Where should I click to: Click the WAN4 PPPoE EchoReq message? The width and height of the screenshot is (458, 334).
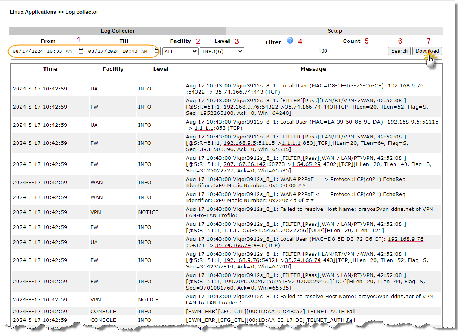296,197
